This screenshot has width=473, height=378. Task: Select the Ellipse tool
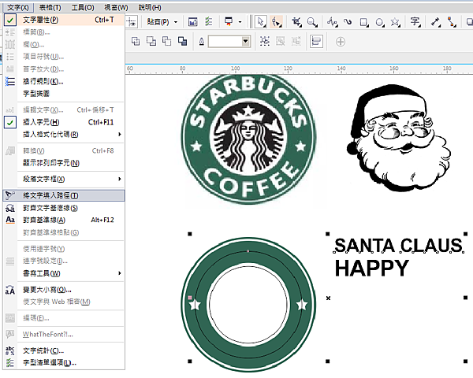380,22
